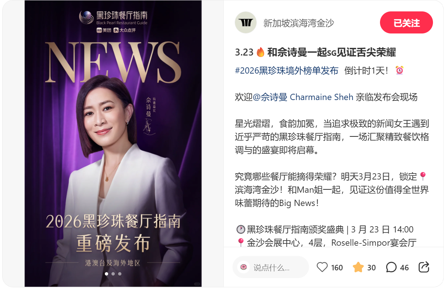Select the first image carousel dot
This screenshot has width=444, height=288.
pyautogui.click(x=107, y=274)
